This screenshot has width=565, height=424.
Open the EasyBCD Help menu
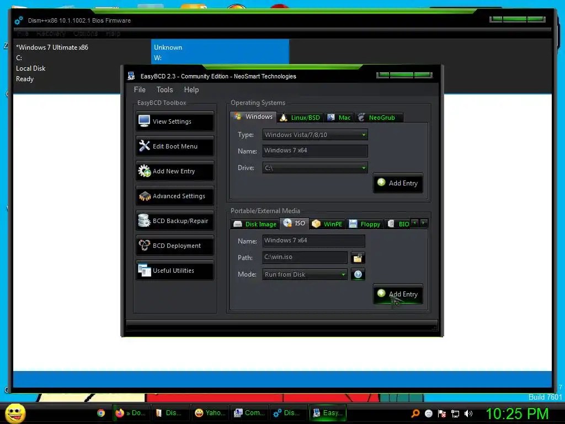pos(191,89)
